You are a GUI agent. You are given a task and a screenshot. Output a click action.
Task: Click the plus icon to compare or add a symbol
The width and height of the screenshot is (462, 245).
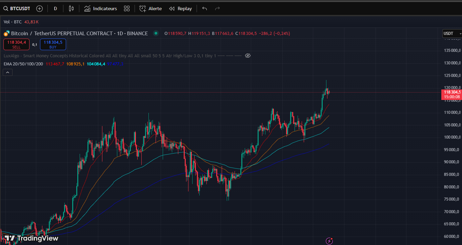(x=39, y=8)
